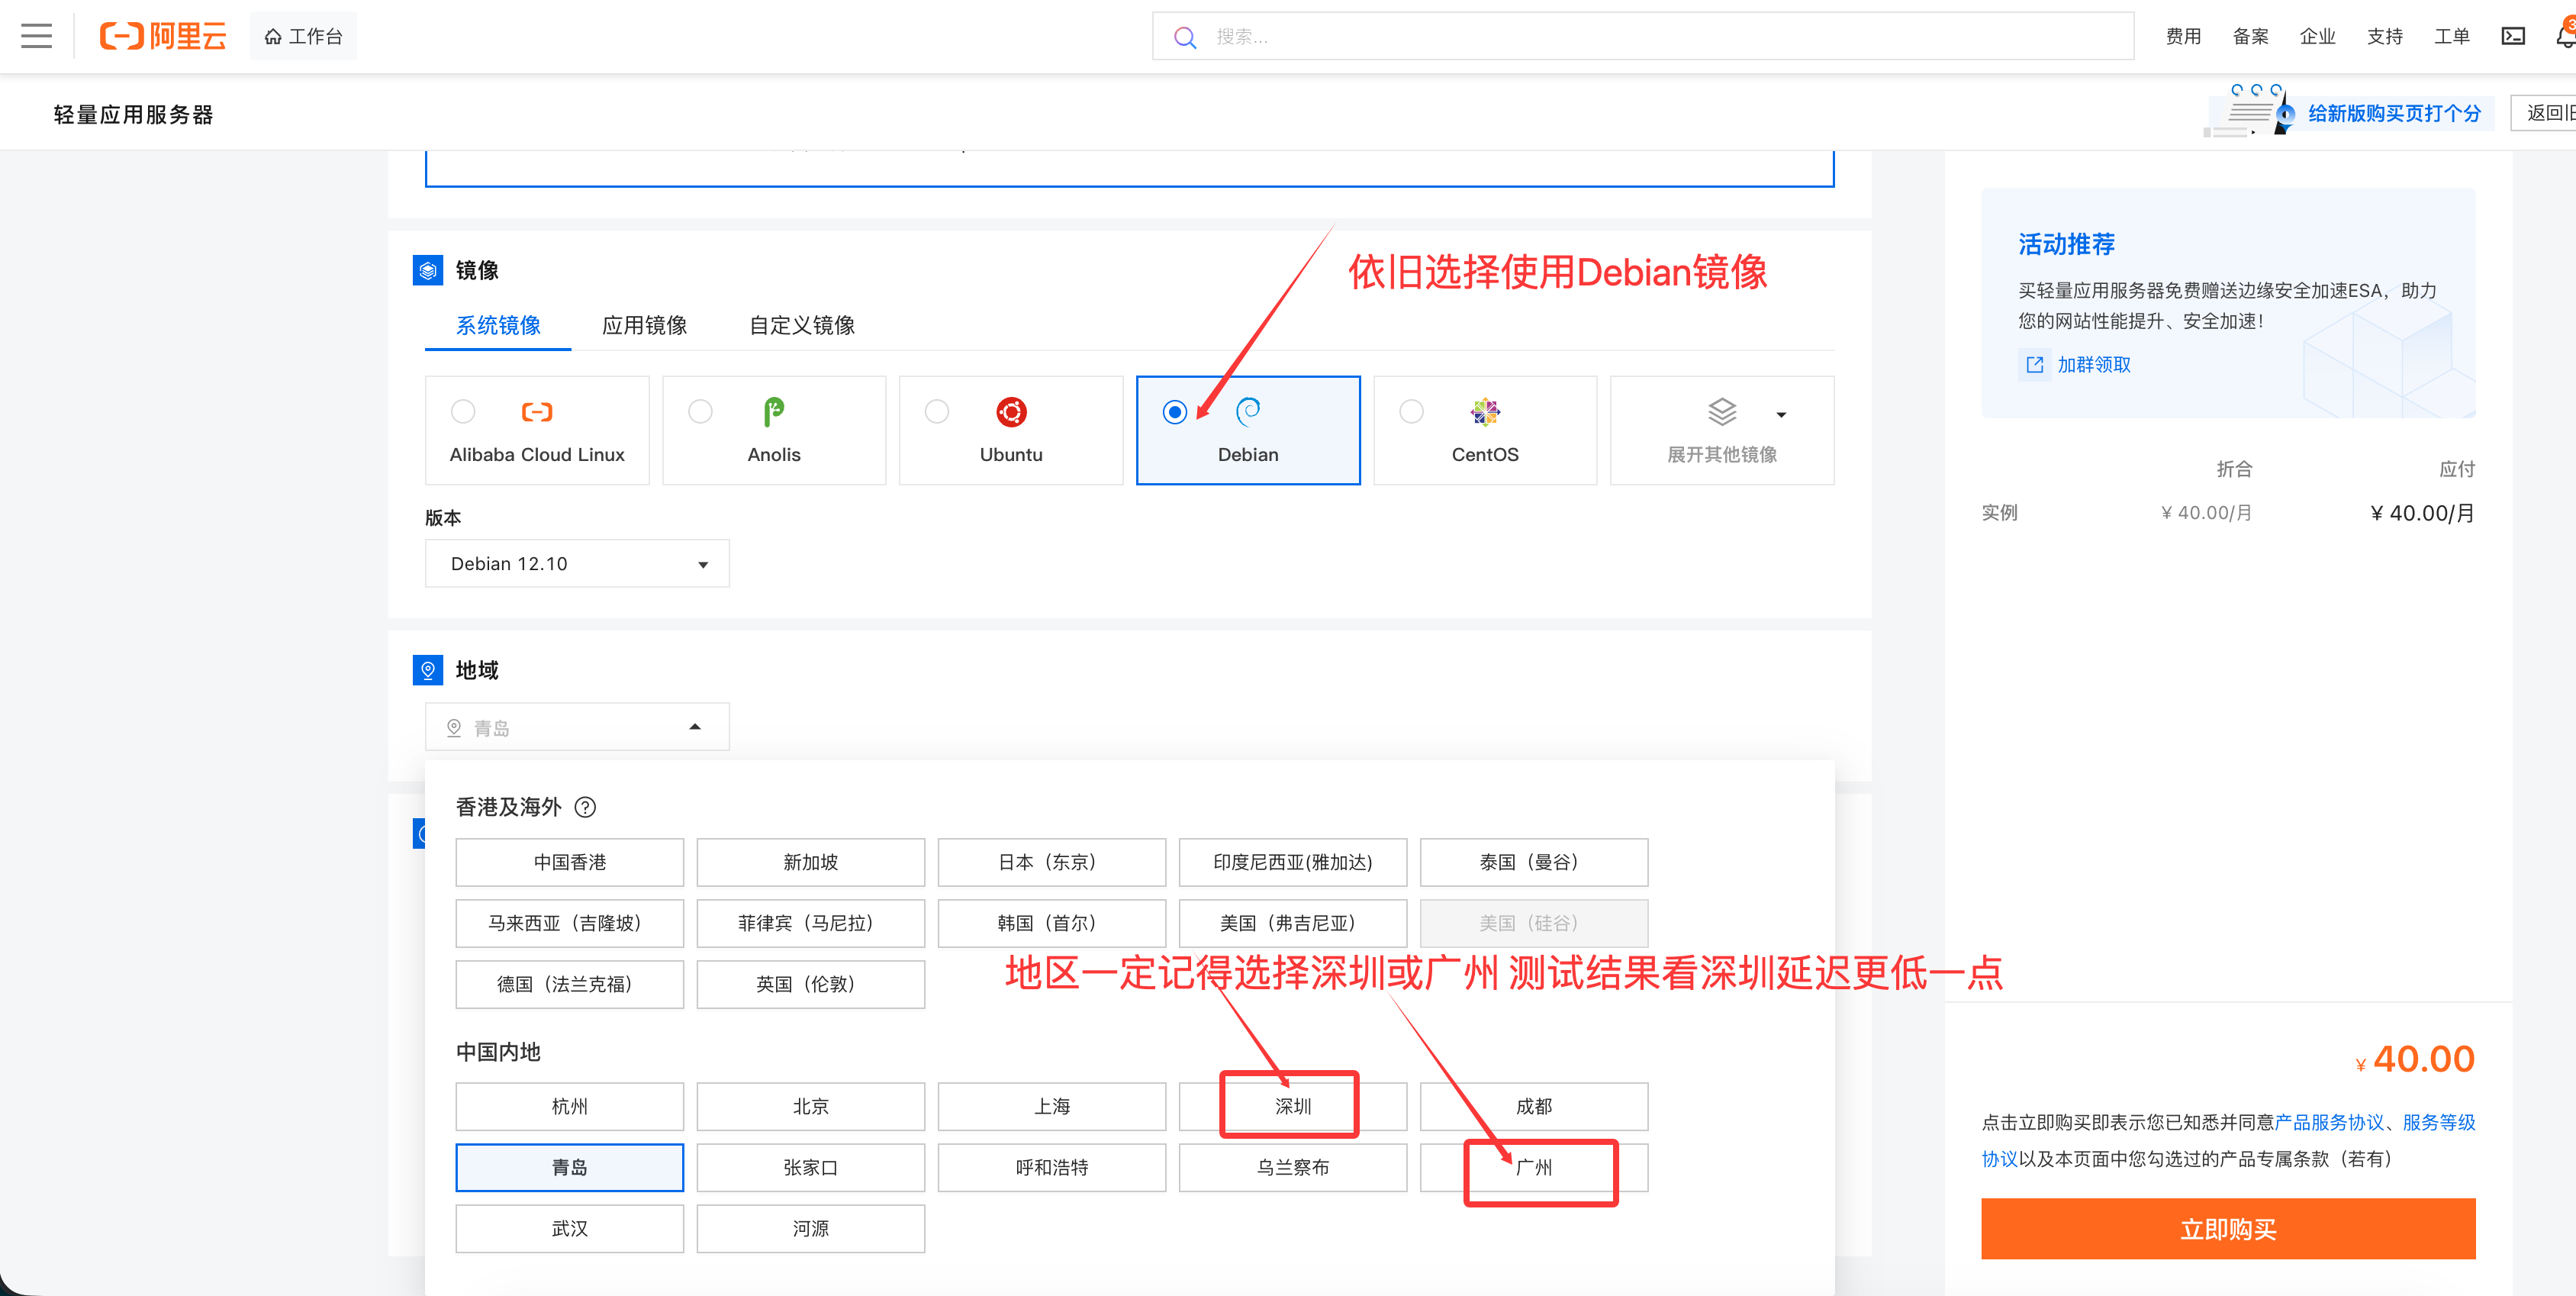Open the hamburger menu in top left
The image size is (2576, 1296).
point(36,36)
